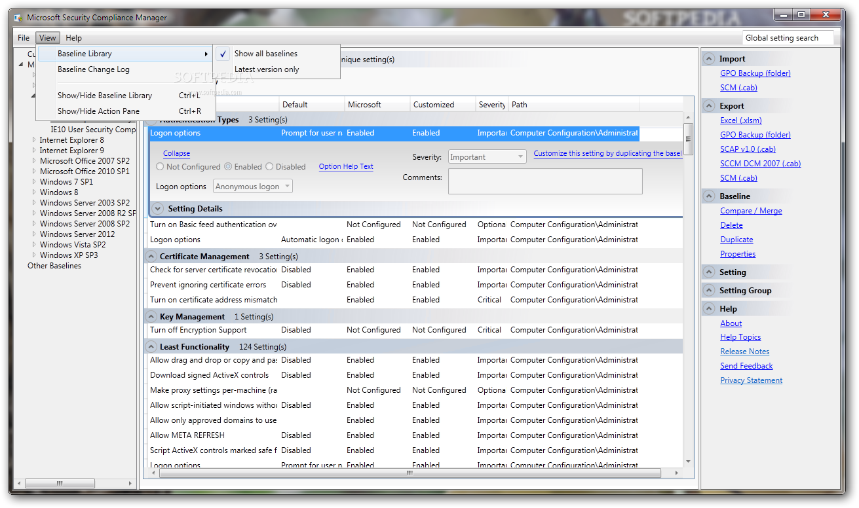The width and height of the screenshot is (859, 508).
Task: Close the View menu
Action: [48, 38]
